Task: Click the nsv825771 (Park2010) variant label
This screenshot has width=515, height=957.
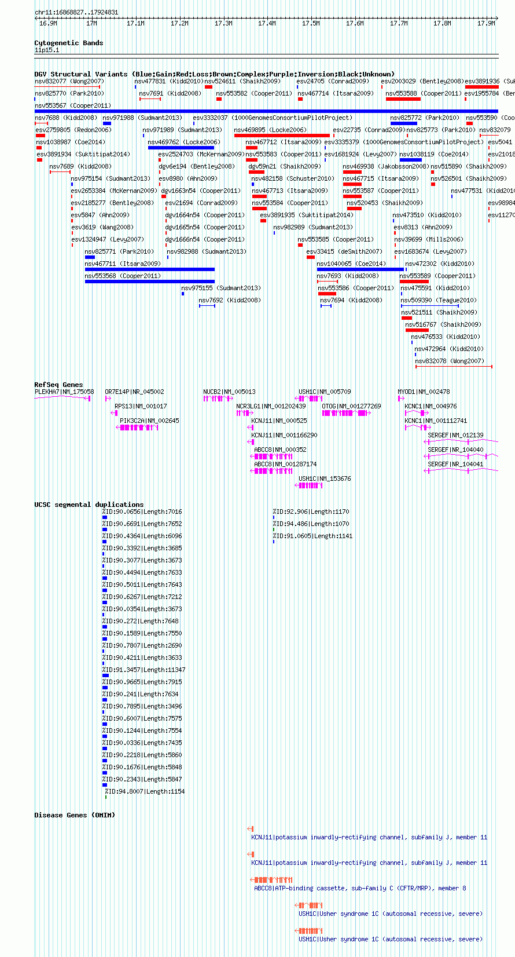Action: point(119,251)
